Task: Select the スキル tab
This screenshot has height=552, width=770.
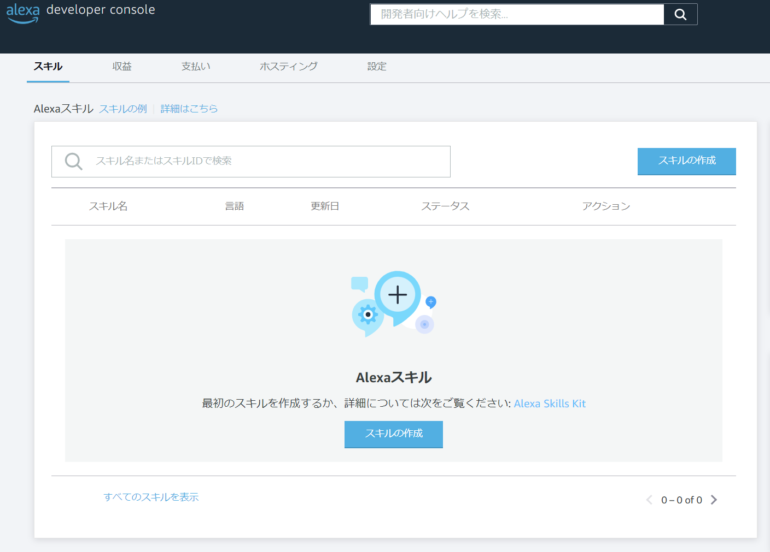Action: 48,67
